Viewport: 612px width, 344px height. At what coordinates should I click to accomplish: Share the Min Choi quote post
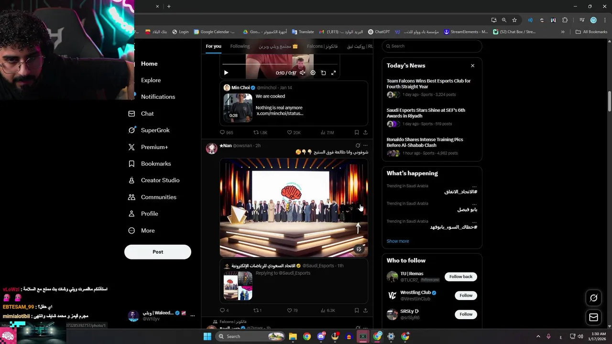tap(365, 132)
